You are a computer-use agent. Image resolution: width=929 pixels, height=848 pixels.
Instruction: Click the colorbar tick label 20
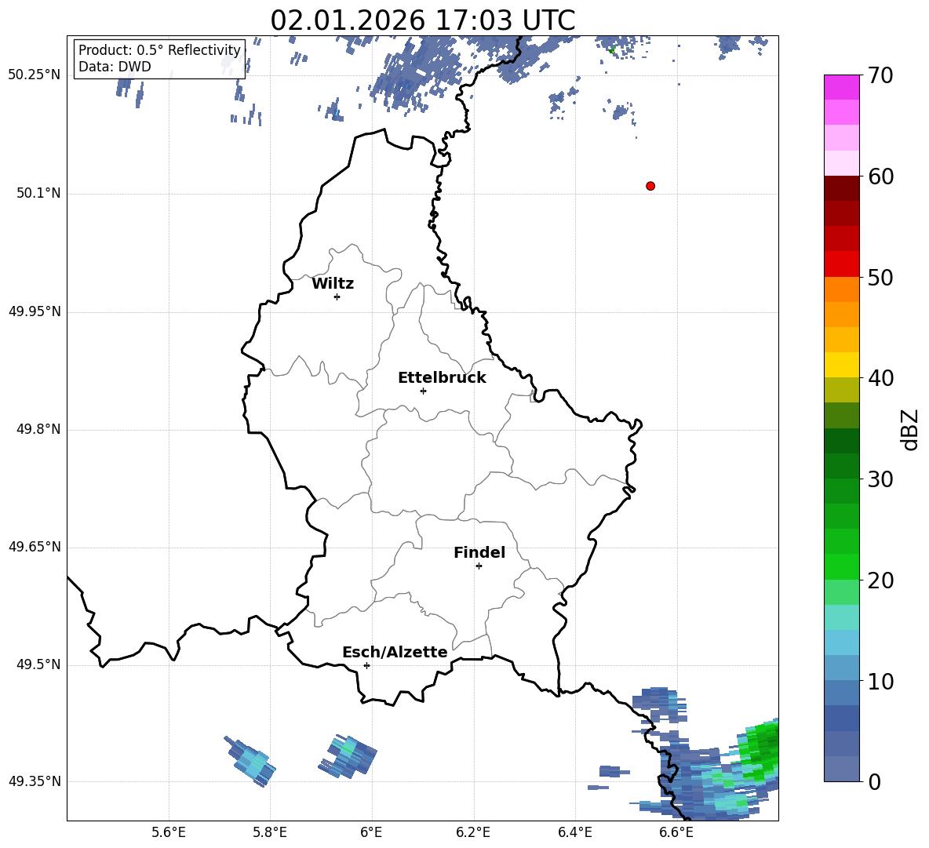881,580
